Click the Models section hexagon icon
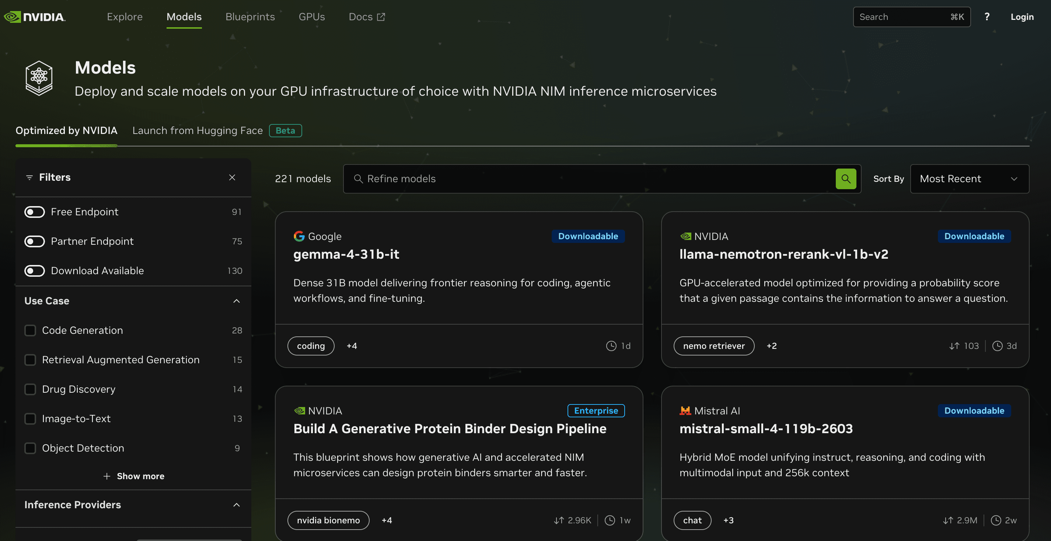The height and width of the screenshot is (541, 1051). [39, 78]
